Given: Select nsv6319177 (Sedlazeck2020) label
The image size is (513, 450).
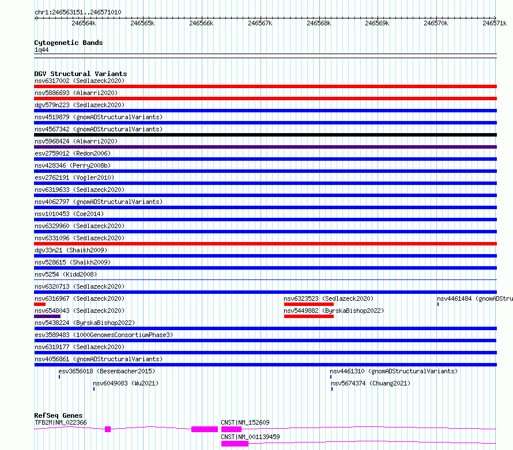Looking at the screenshot, I should [x=80, y=347].
